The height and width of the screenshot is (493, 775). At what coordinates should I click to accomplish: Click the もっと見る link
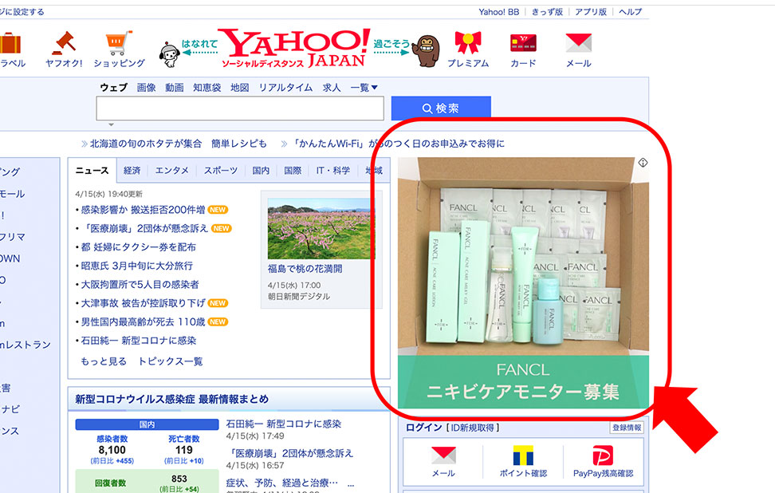[104, 361]
